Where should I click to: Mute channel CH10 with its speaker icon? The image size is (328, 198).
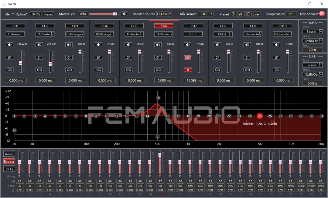(277, 44)
